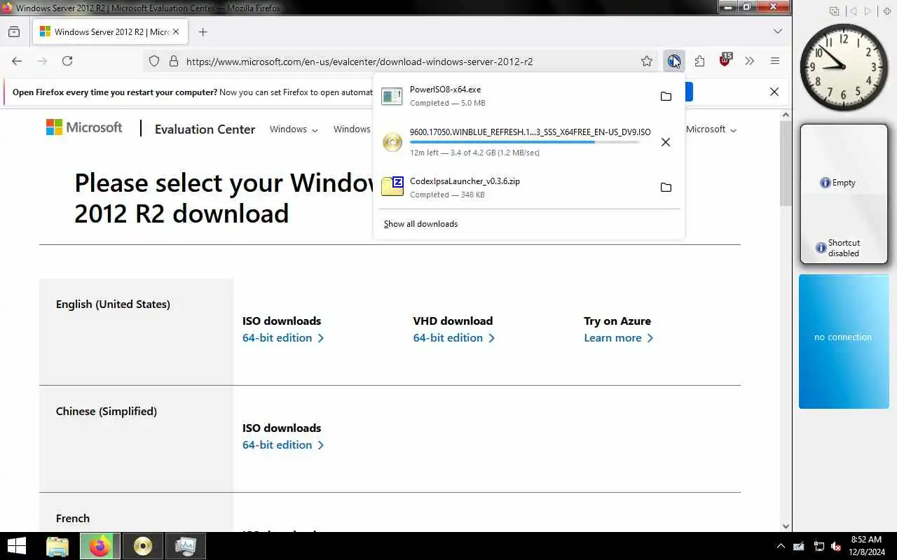
Task: Open the monitor app next to PowerISO on taskbar
Action: tap(185, 546)
